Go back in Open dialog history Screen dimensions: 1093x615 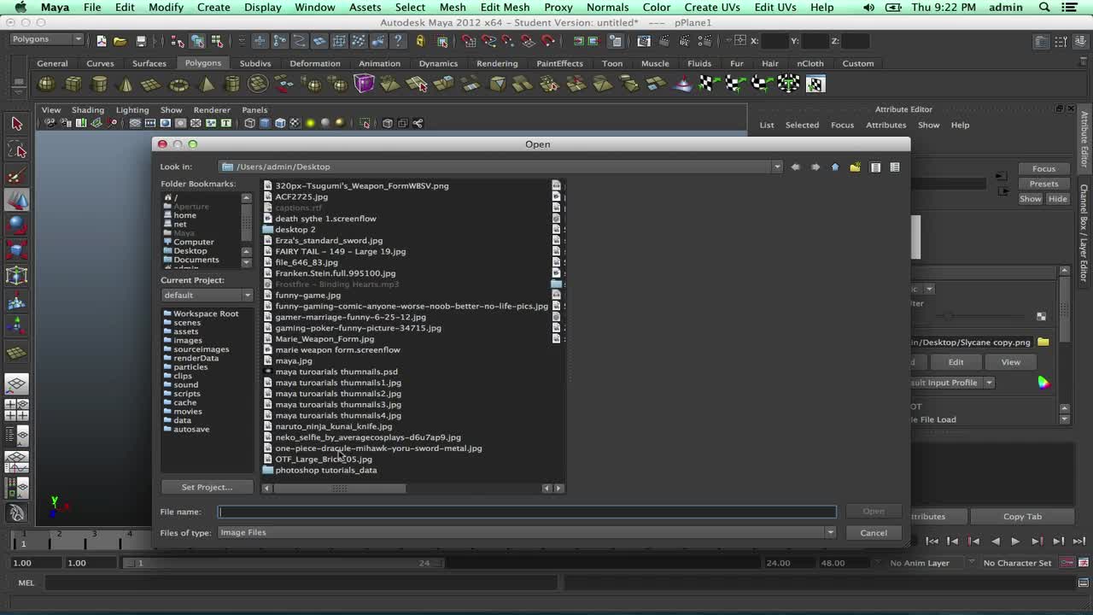point(795,167)
